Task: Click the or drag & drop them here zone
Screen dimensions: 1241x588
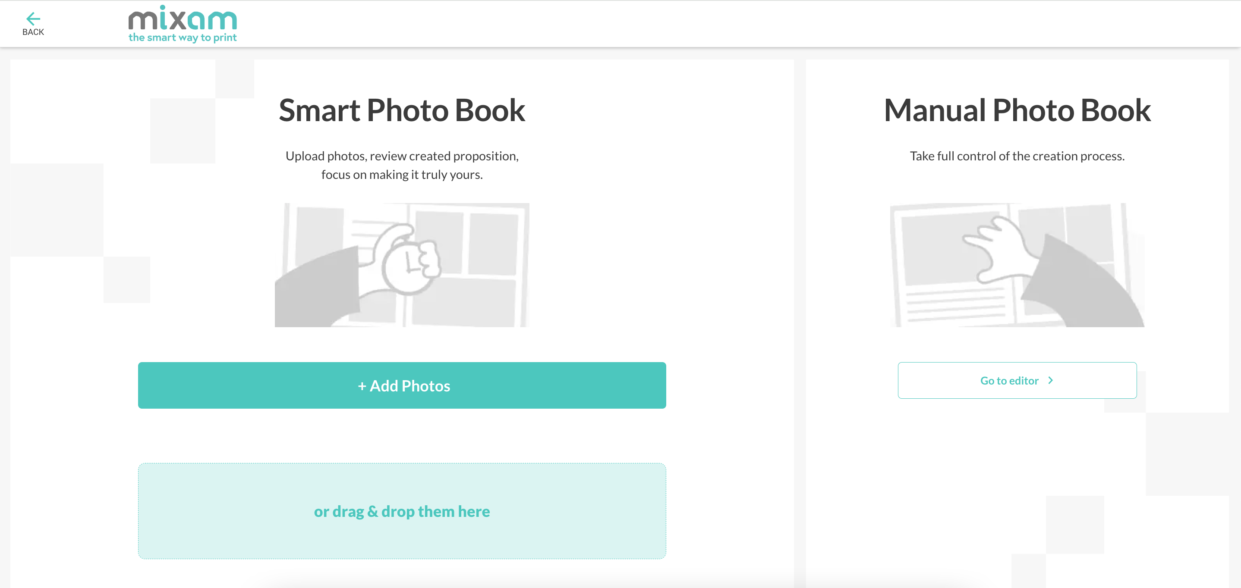Action: click(402, 511)
